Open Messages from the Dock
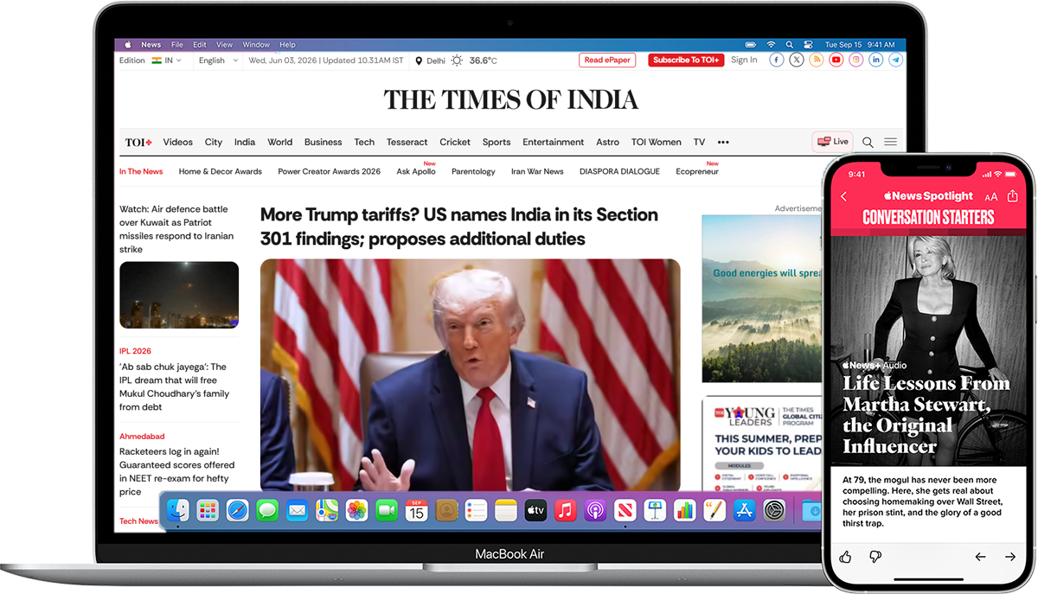 coord(267,510)
